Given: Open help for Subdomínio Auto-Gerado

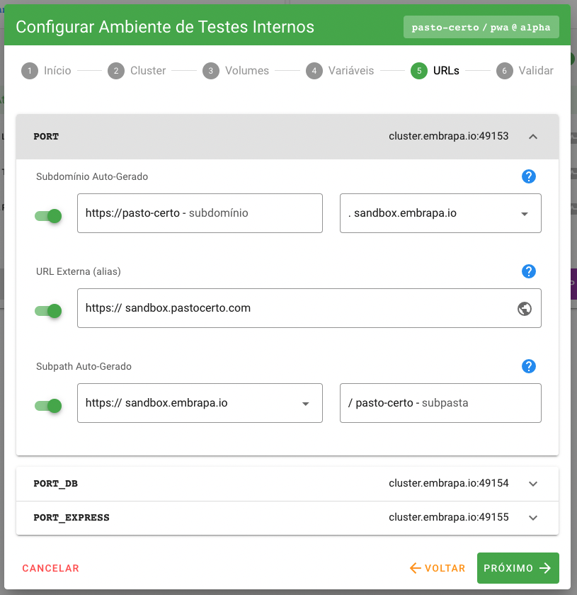Looking at the screenshot, I should pos(528,176).
